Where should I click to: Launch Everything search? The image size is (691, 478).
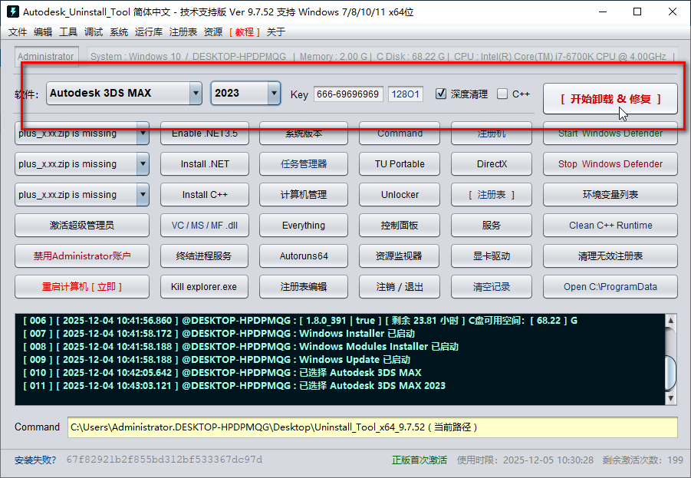tap(304, 226)
